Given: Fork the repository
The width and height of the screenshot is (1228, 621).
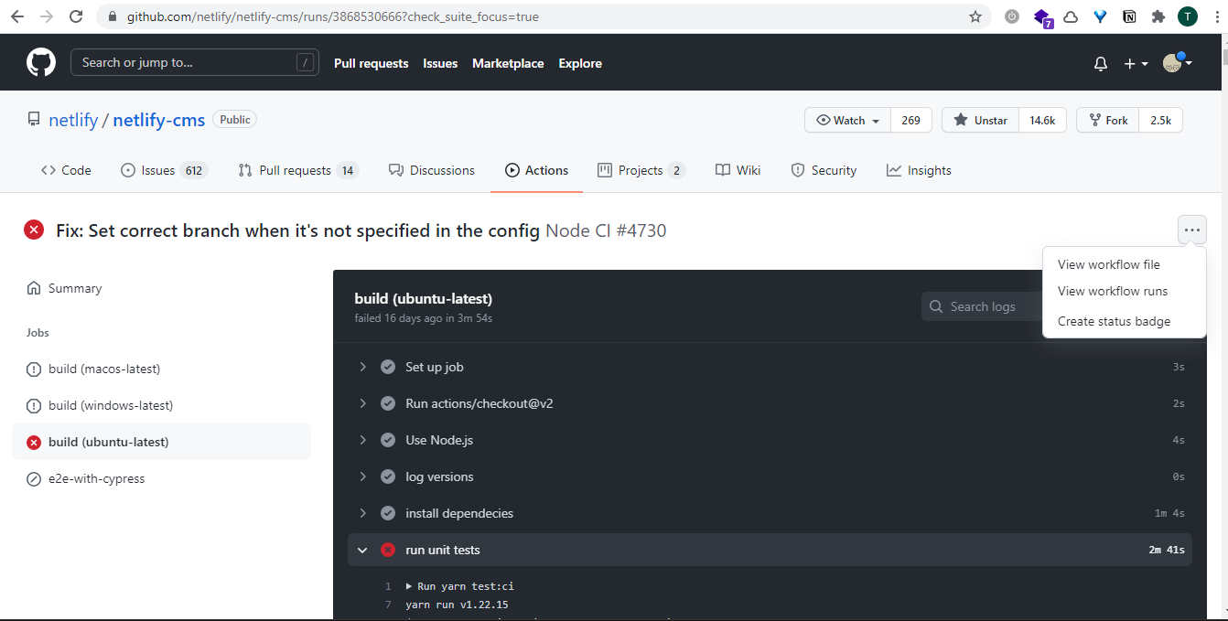Looking at the screenshot, I should coord(1108,120).
